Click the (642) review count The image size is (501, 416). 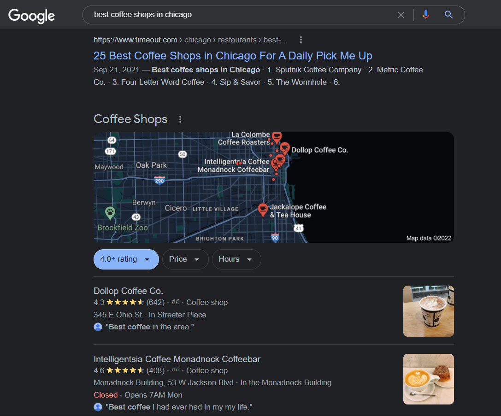pos(155,302)
